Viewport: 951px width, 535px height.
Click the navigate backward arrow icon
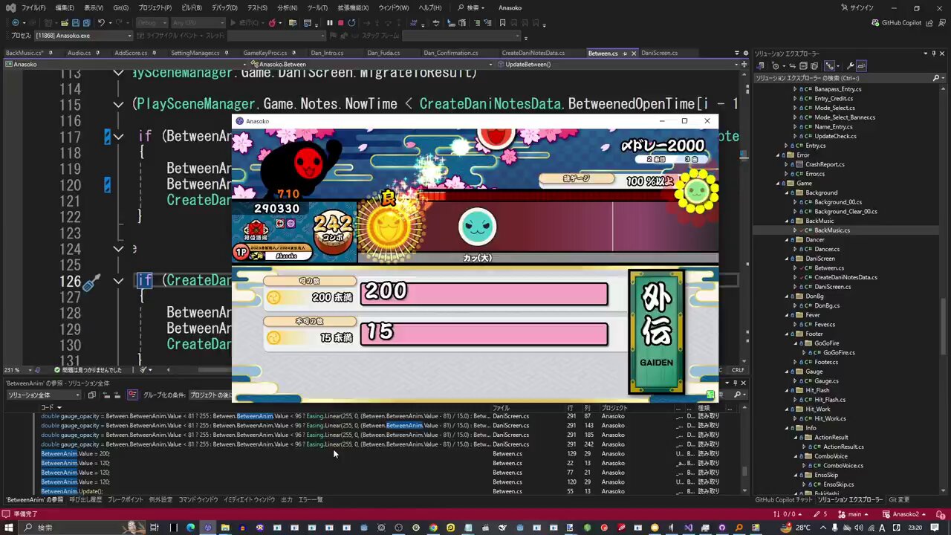[x=16, y=23]
